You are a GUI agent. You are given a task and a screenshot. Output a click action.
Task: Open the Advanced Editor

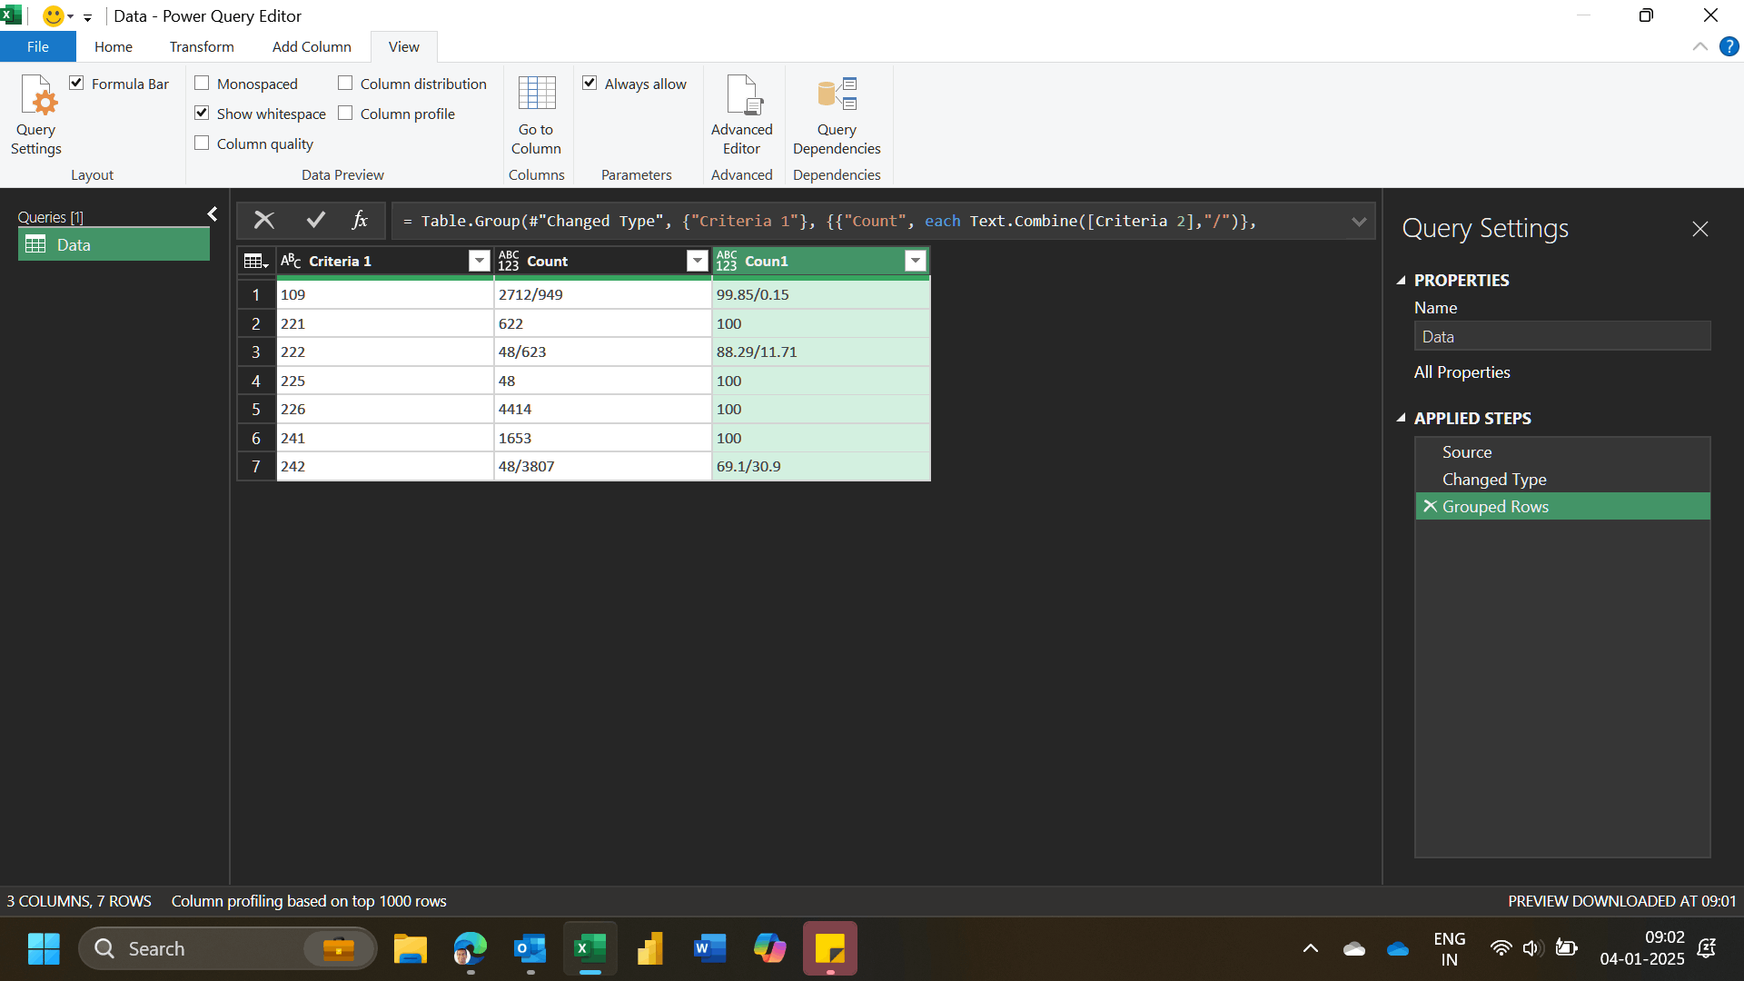pyautogui.click(x=741, y=115)
